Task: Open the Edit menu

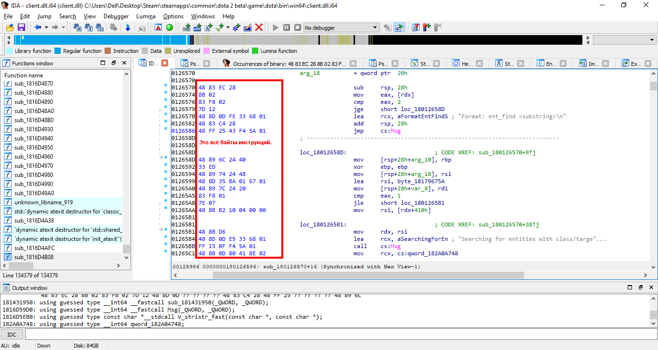Action: [25, 16]
